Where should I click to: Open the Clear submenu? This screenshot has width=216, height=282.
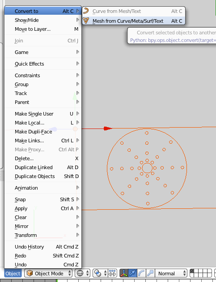[x=43, y=217]
